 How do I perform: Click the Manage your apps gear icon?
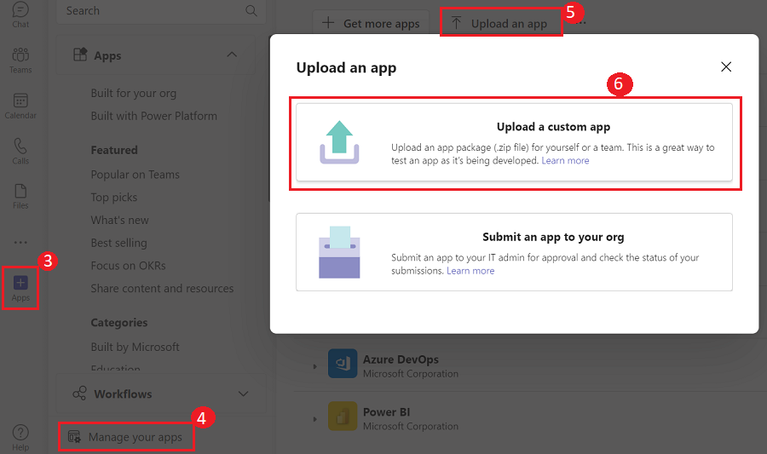tap(74, 437)
